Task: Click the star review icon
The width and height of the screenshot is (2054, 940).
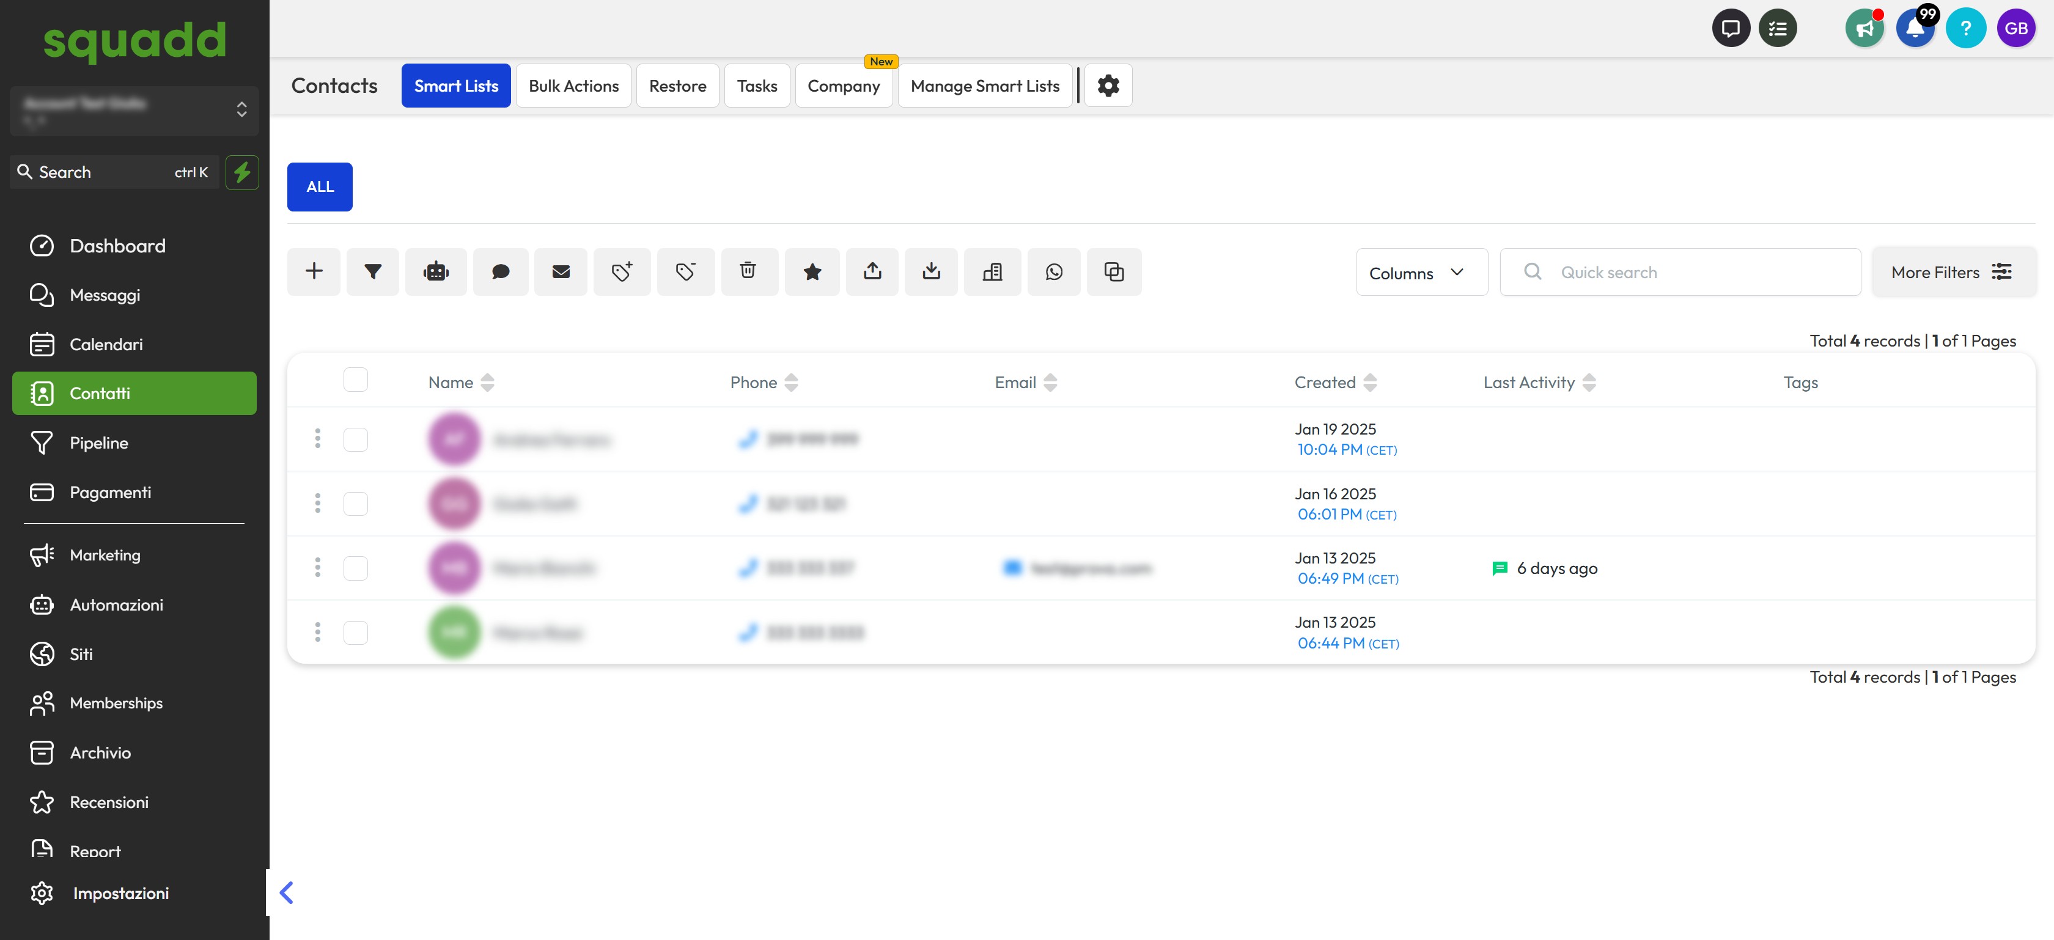Action: click(812, 272)
